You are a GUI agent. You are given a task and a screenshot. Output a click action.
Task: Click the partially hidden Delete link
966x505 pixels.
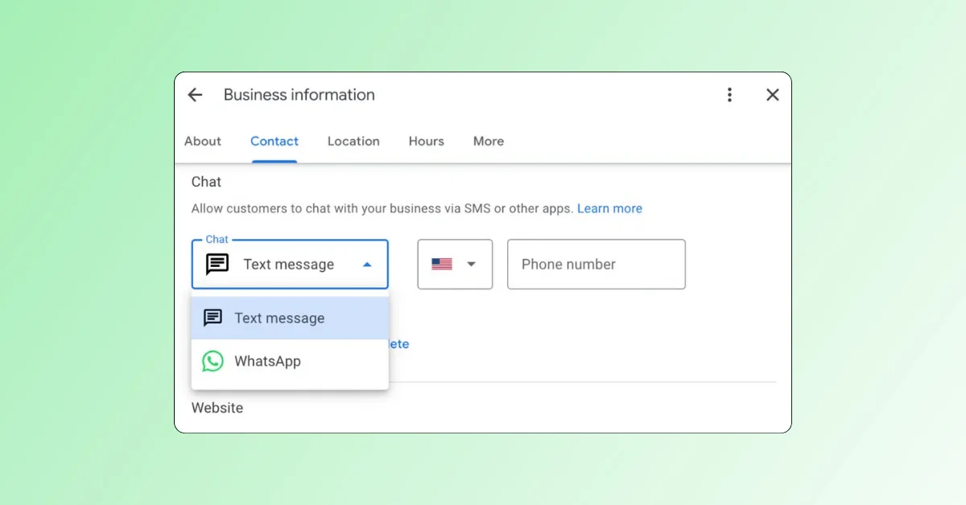click(399, 344)
